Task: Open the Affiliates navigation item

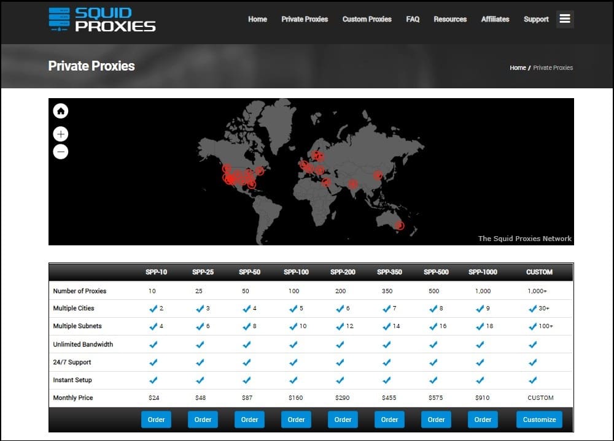Action: [495, 19]
